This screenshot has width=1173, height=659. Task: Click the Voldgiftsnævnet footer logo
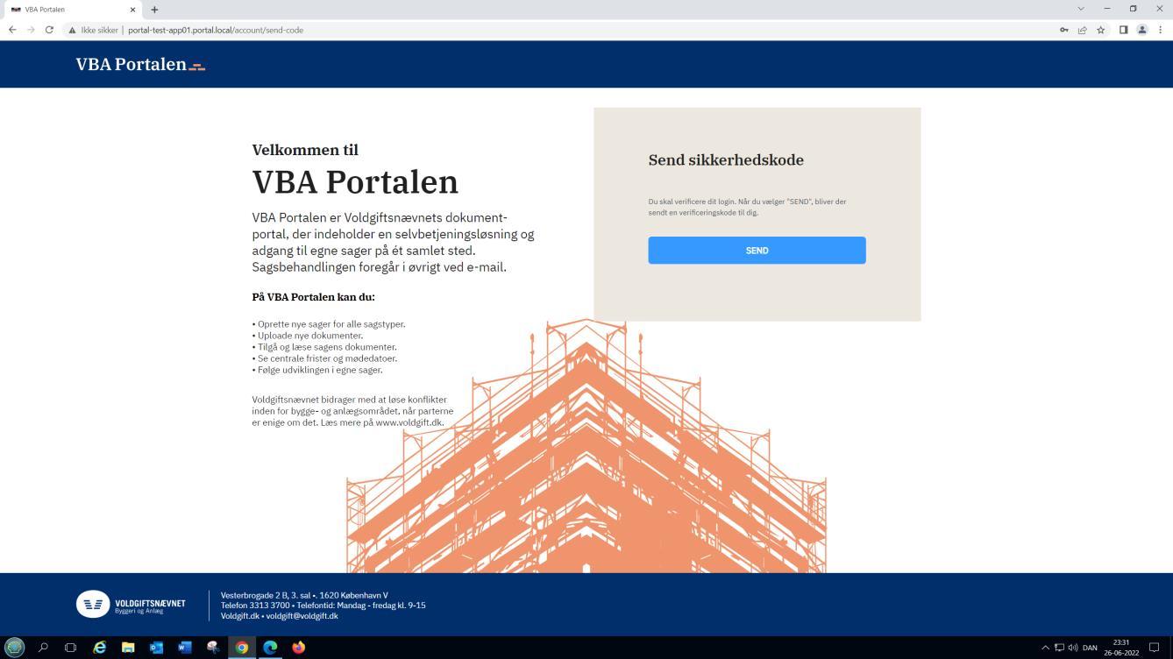point(131,605)
